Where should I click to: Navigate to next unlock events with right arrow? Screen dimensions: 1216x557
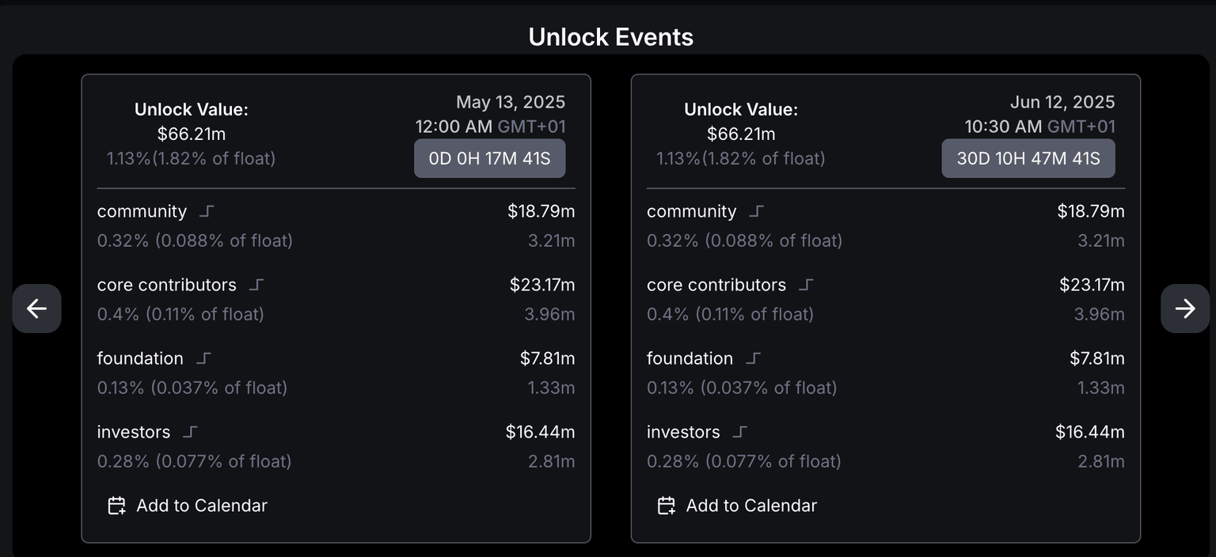[x=1184, y=309]
